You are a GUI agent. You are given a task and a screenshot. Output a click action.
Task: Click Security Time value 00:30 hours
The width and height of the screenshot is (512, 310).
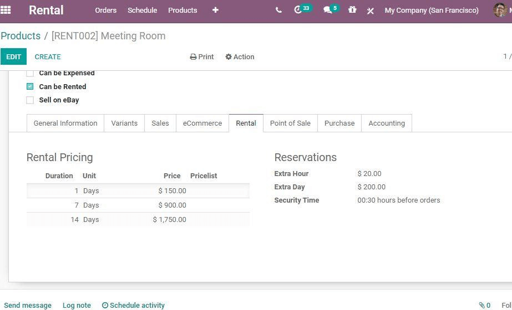[399, 200]
